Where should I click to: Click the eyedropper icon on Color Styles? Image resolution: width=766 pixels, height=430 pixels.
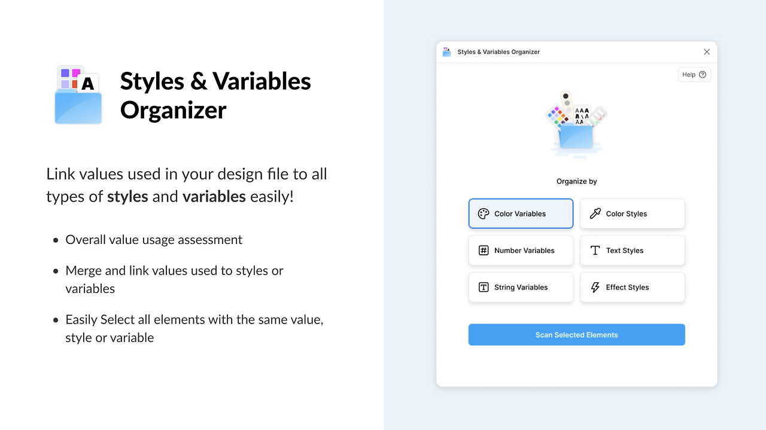coord(595,214)
